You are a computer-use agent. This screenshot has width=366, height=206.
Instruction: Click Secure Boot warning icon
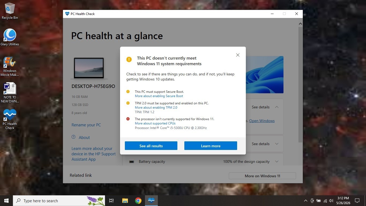point(128,91)
